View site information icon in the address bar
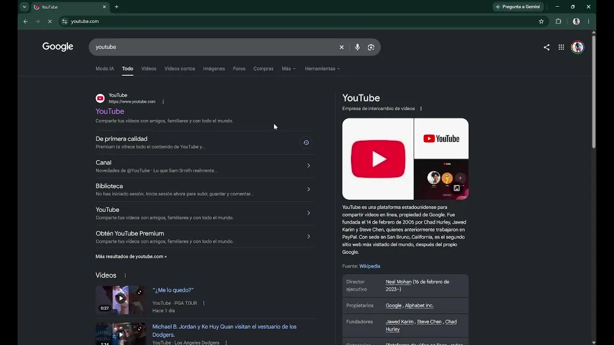Viewport: 614px width, 345px height. [65, 22]
